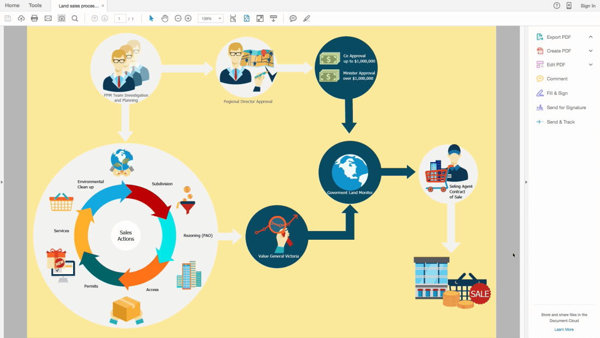
Task: Click the 'PPM Team Investigation and Planning' caption
Action: pyautogui.click(x=126, y=98)
